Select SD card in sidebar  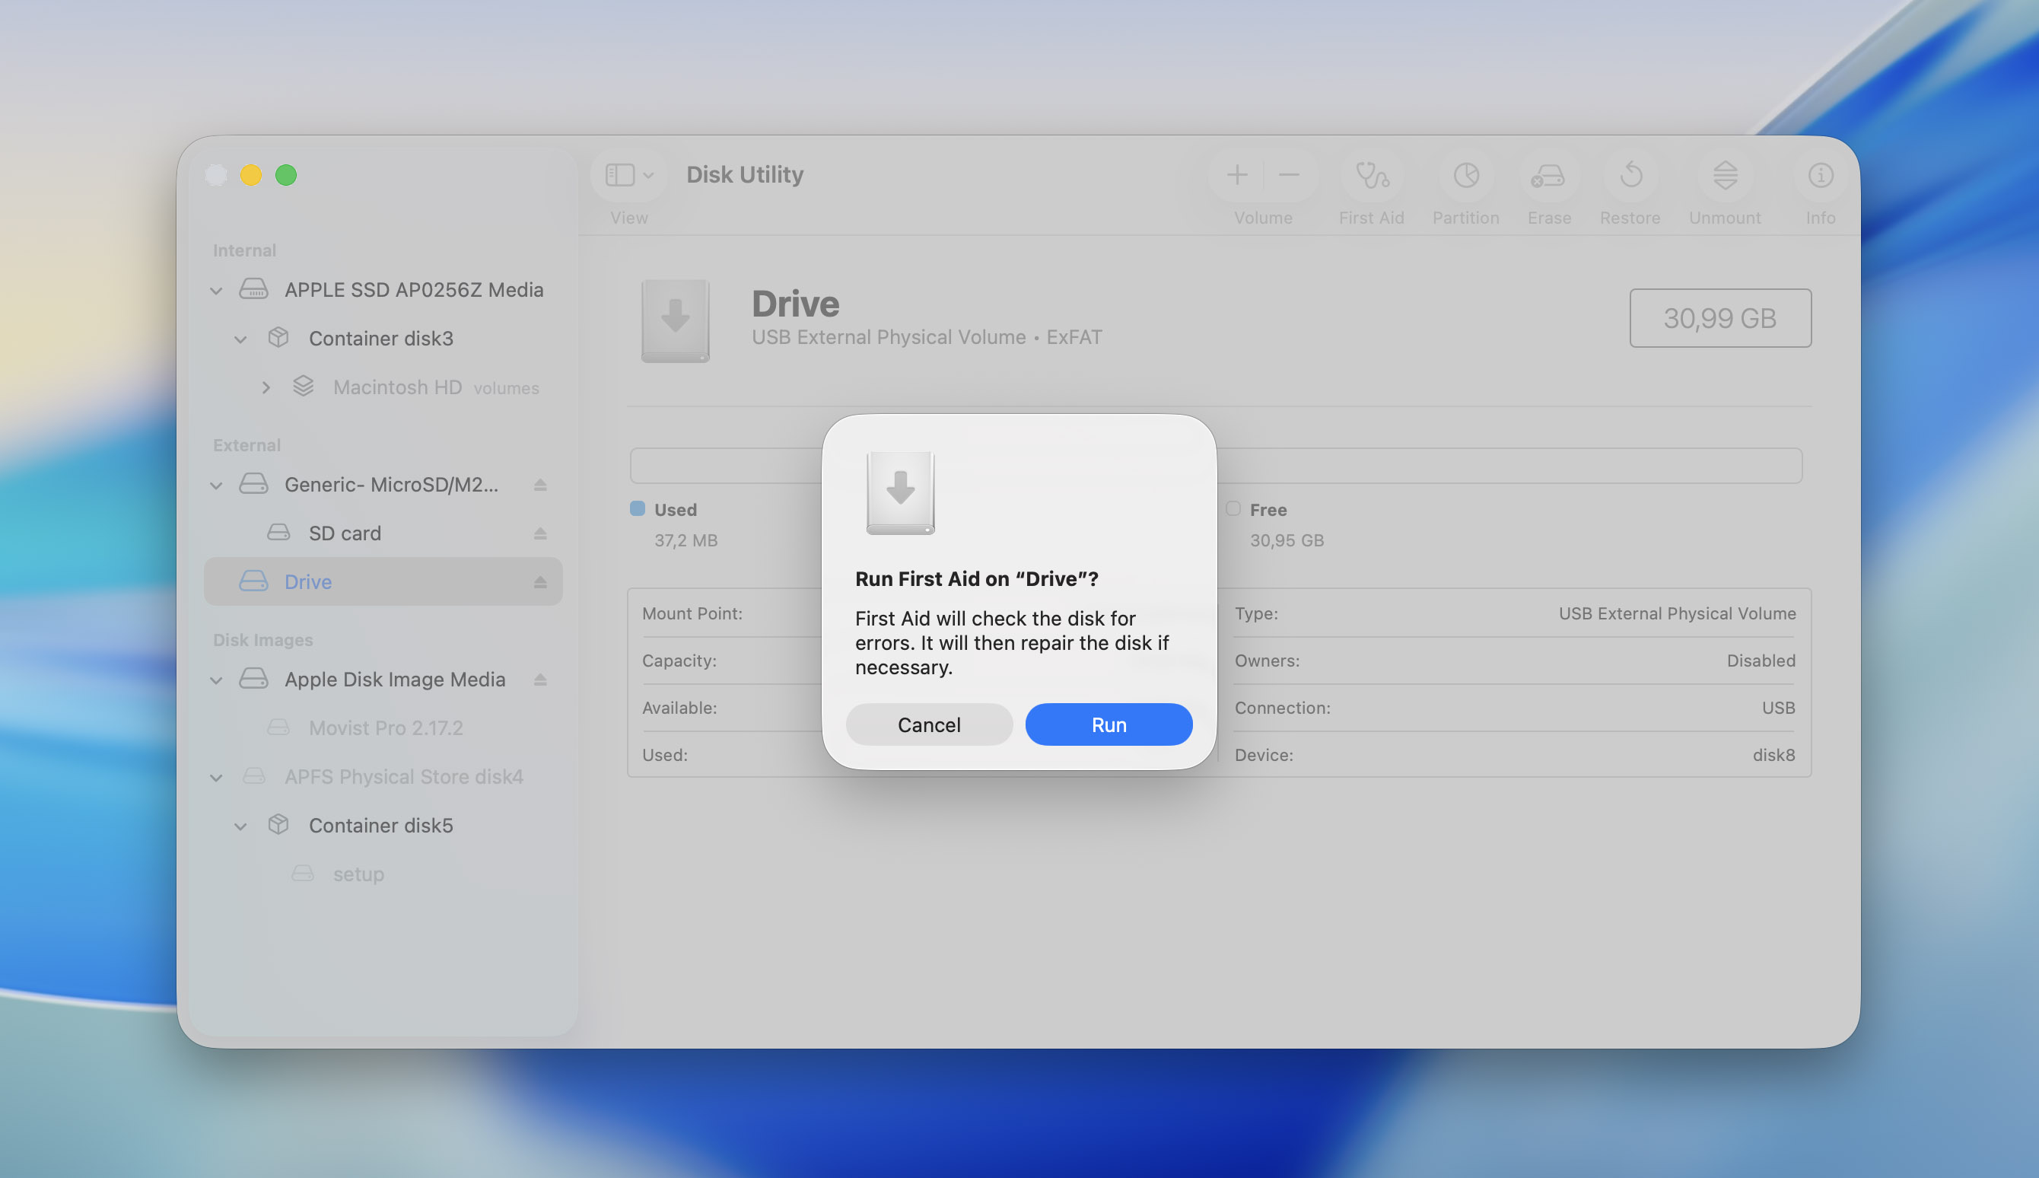click(x=383, y=533)
